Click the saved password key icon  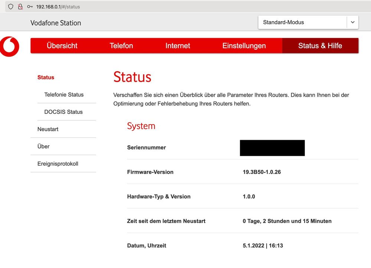coord(30,7)
